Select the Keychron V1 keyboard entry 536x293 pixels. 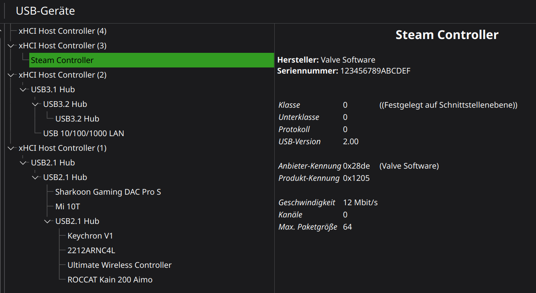point(90,236)
